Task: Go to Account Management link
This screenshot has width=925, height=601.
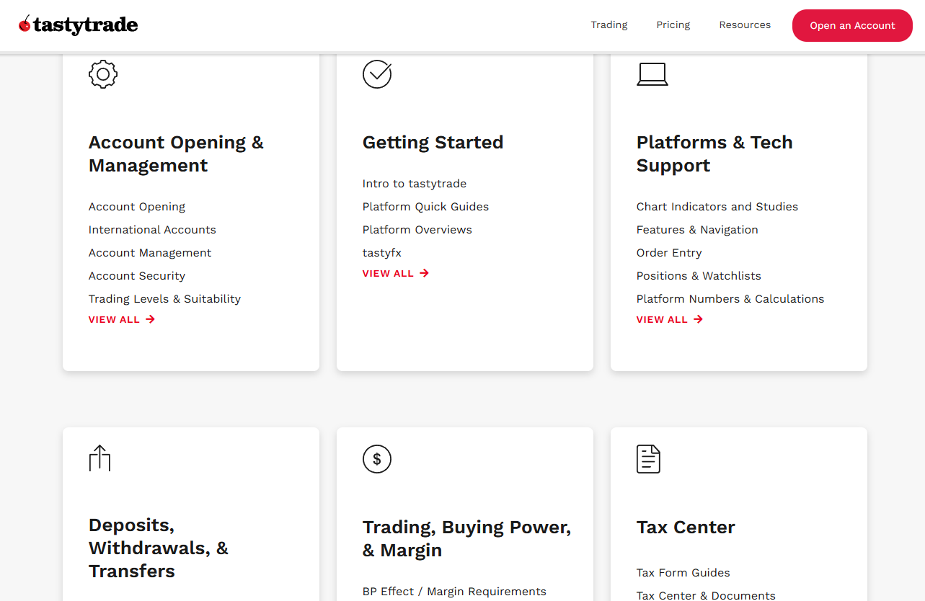Action: (x=150, y=253)
